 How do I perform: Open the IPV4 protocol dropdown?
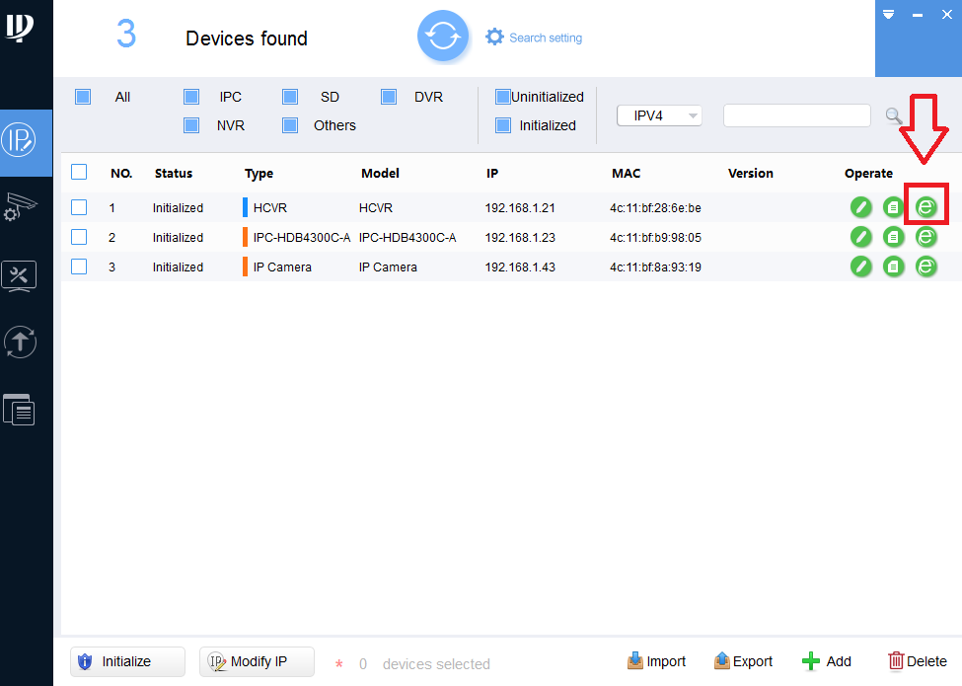[x=659, y=115]
